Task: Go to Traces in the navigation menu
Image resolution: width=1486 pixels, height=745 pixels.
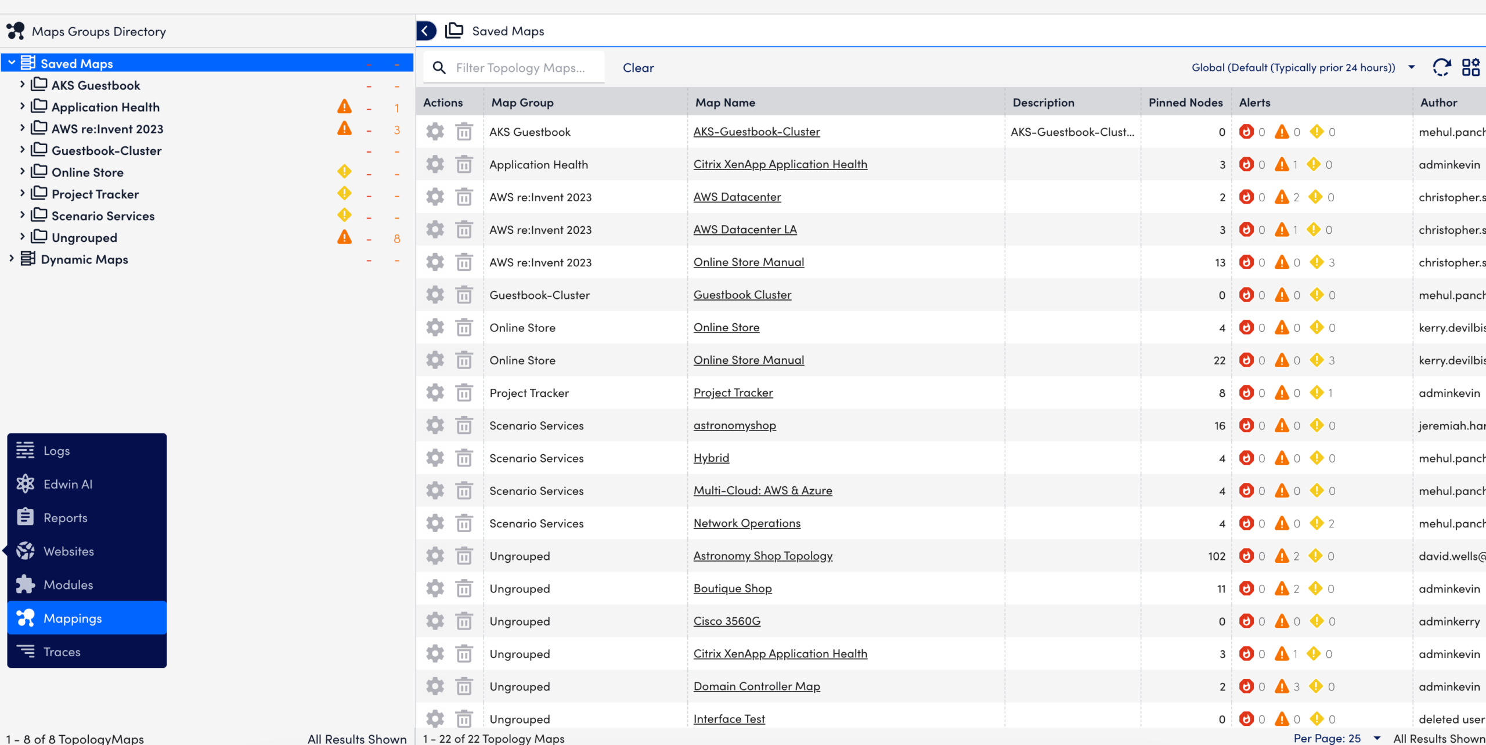Action: [x=87, y=652]
